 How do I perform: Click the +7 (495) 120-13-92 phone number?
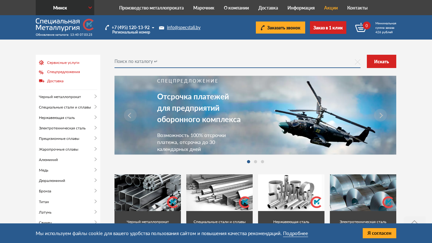click(131, 28)
